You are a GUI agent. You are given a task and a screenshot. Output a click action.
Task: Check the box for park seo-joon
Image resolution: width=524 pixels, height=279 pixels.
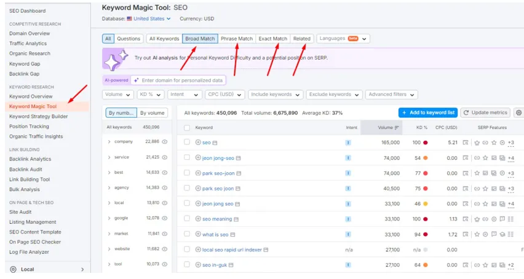(x=187, y=173)
